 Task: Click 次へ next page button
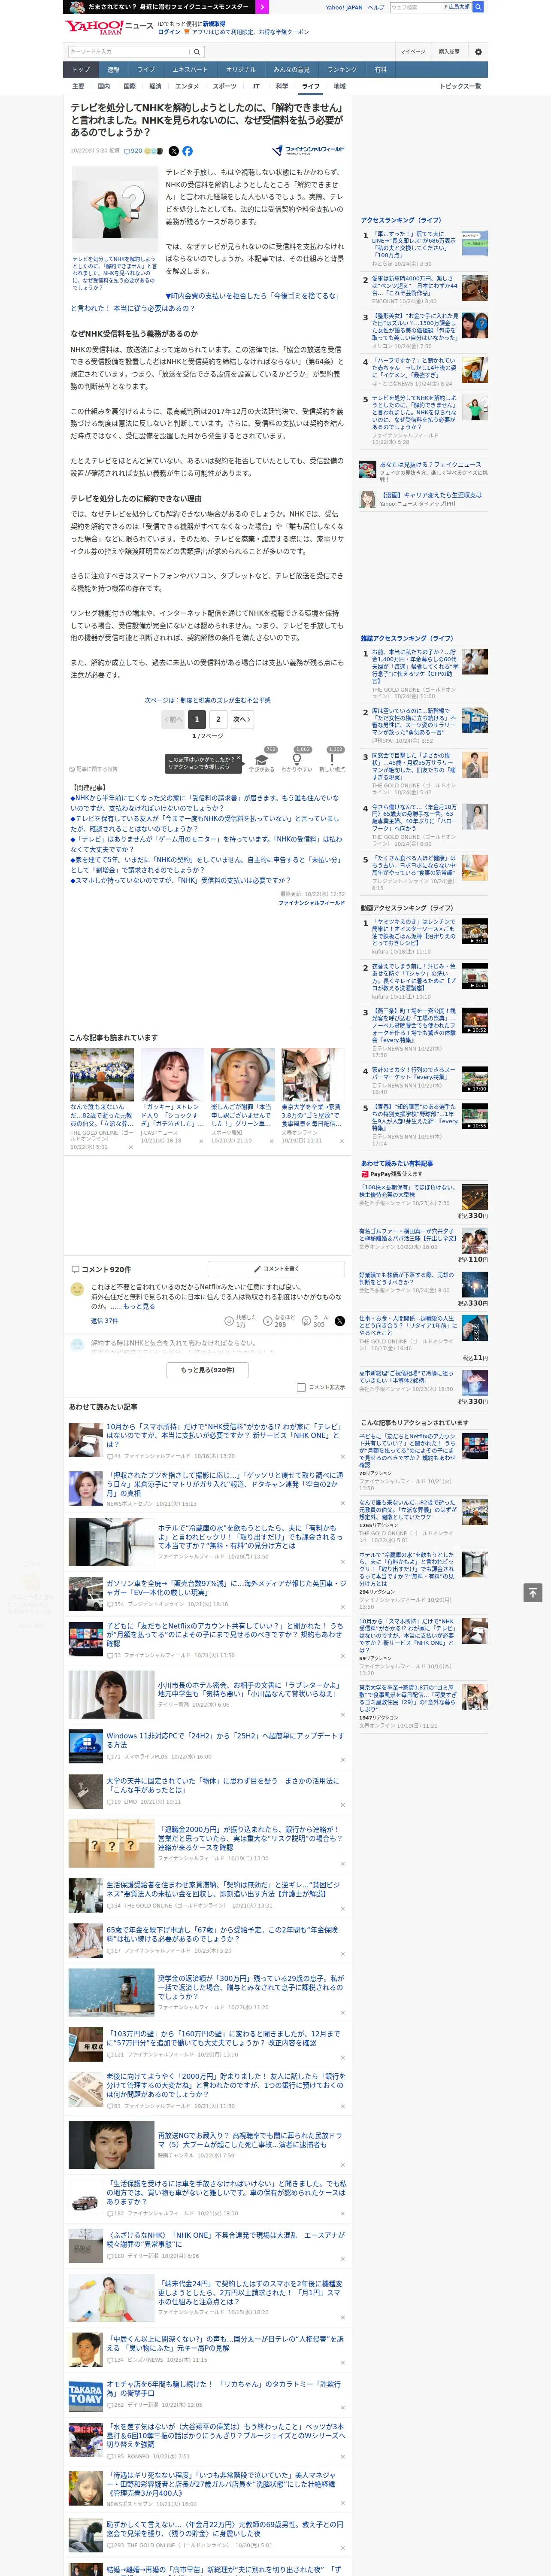242,719
